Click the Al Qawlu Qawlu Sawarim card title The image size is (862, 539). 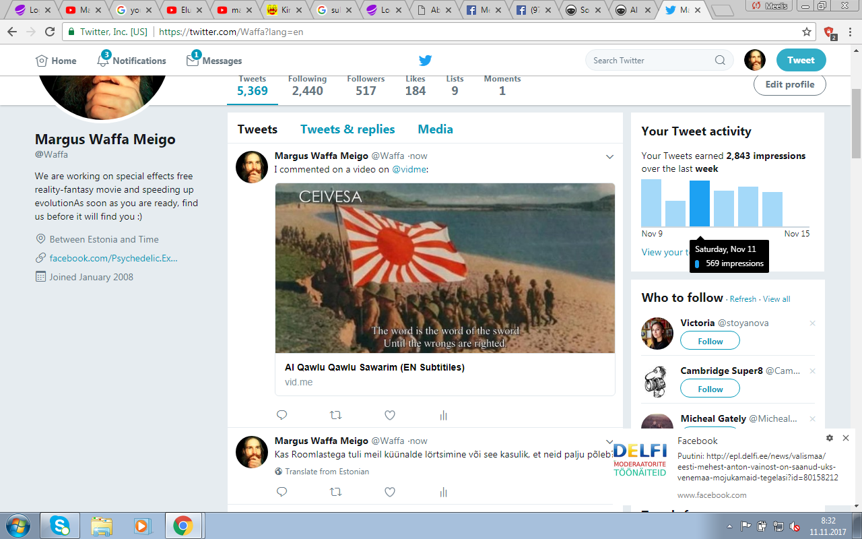point(374,367)
